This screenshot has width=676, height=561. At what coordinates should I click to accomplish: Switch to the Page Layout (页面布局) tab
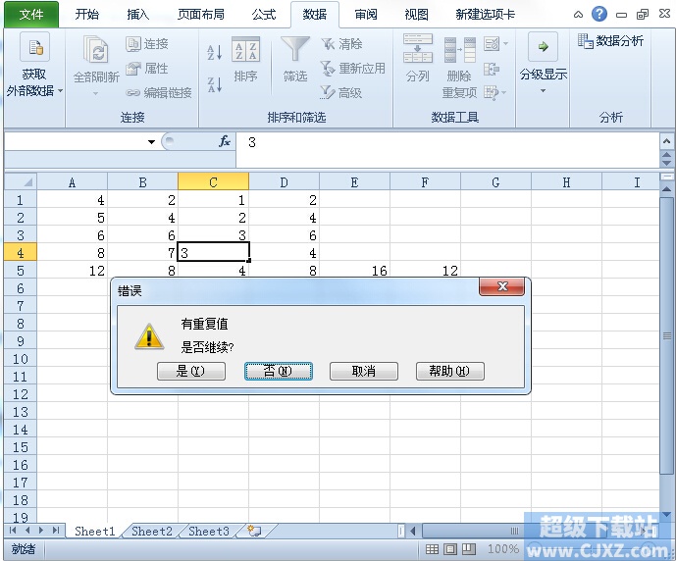(201, 14)
